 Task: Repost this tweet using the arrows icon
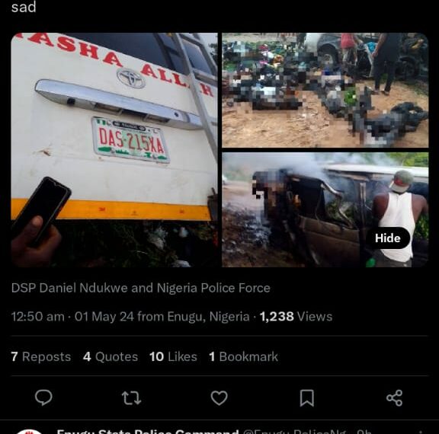(131, 398)
